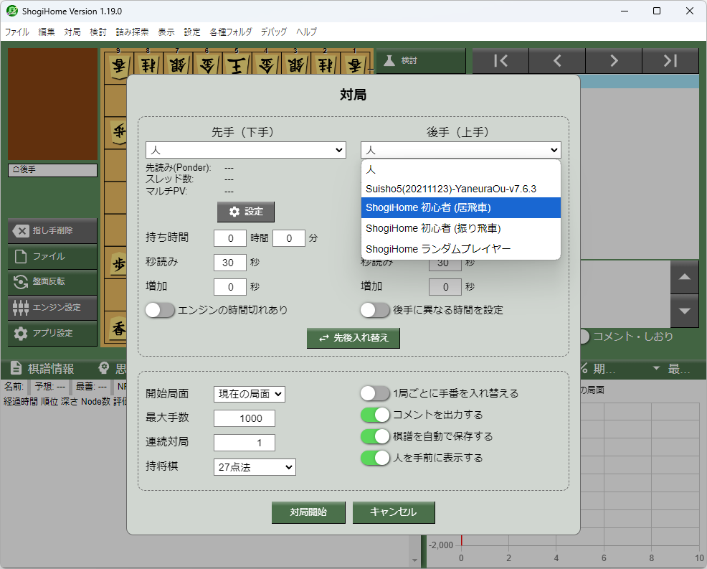Choose ShogiHome ランダムプレイヤー
707x569 pixels.
click(x=461, y=249)
